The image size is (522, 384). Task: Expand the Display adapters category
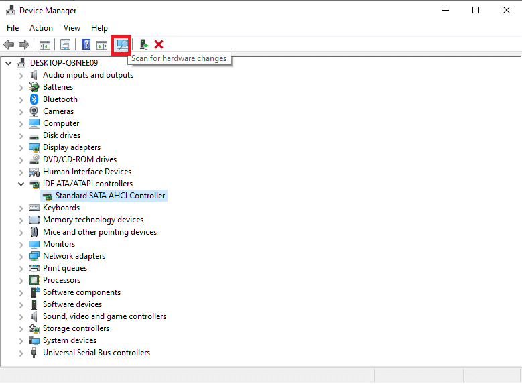[21, 147]
